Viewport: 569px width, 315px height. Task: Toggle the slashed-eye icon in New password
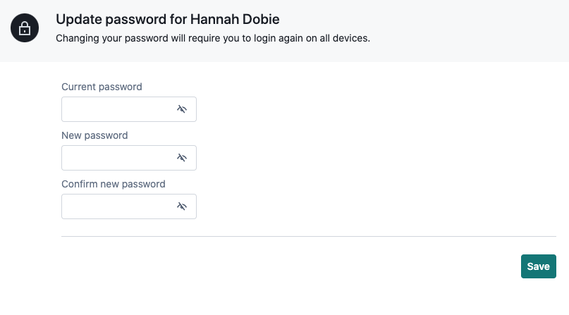pyautogui.click(x=182, y=158)
